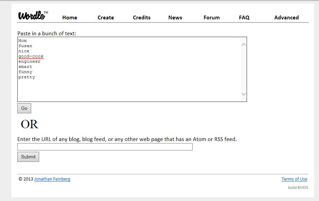Click the Wordle logo
The width and height of the screenshot is (319, 201).
click(x=32, y=16)
